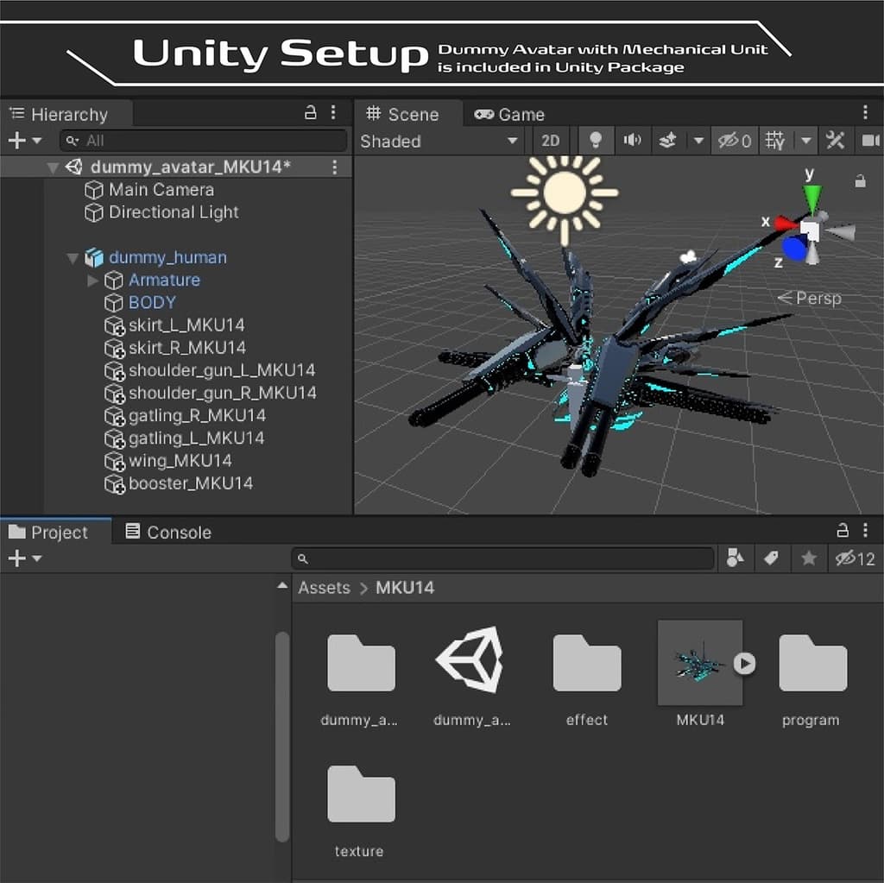Select skirt_L_MKU14 in Hierarchy
The width and height of the screenshot is (884, 883).
pyautogui.click(x=174, y=325)
